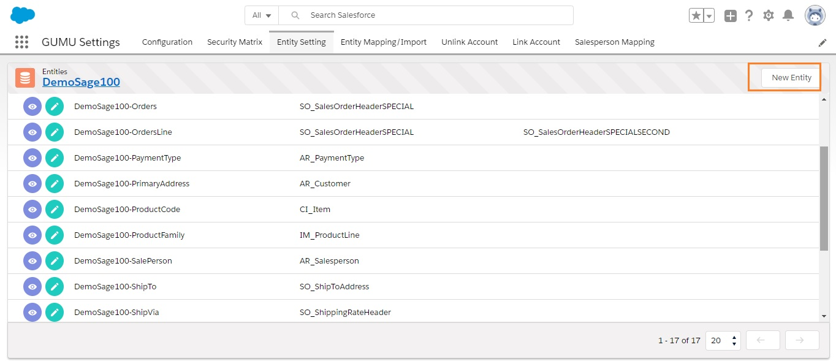Open the page size 20 selector
The image size is (836, 361).
pos(723,340)
